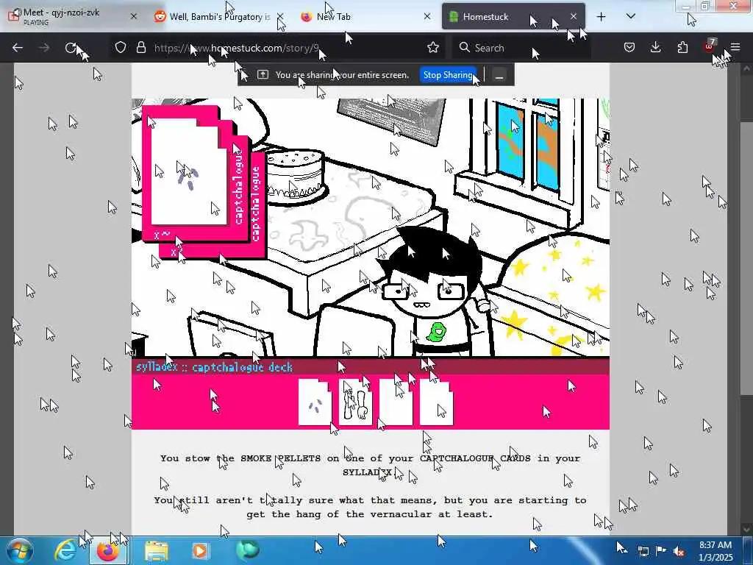Close the Bambi's Purgatory Reddit tab
The width and height of the screenshot is (753, 565).
click(280, 16)
